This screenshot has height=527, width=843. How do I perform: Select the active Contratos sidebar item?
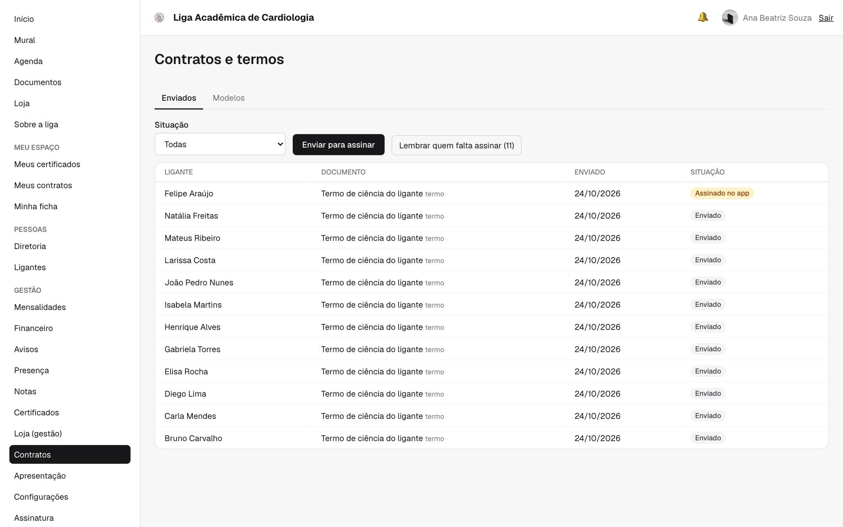(x=70, y=454)
